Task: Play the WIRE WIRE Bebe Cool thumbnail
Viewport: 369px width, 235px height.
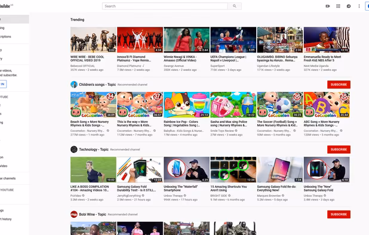Action: (x=93, y=40)
